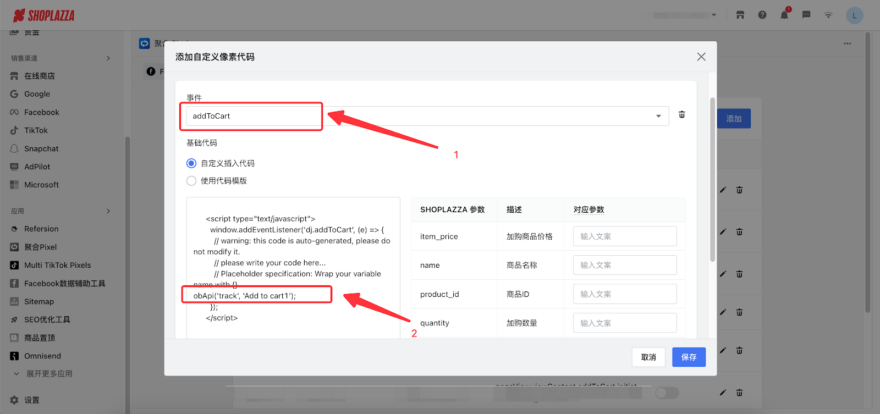This screenshot has width=880, height=414.
Task: Open the notifications bell icon
Action: point(784,15)
